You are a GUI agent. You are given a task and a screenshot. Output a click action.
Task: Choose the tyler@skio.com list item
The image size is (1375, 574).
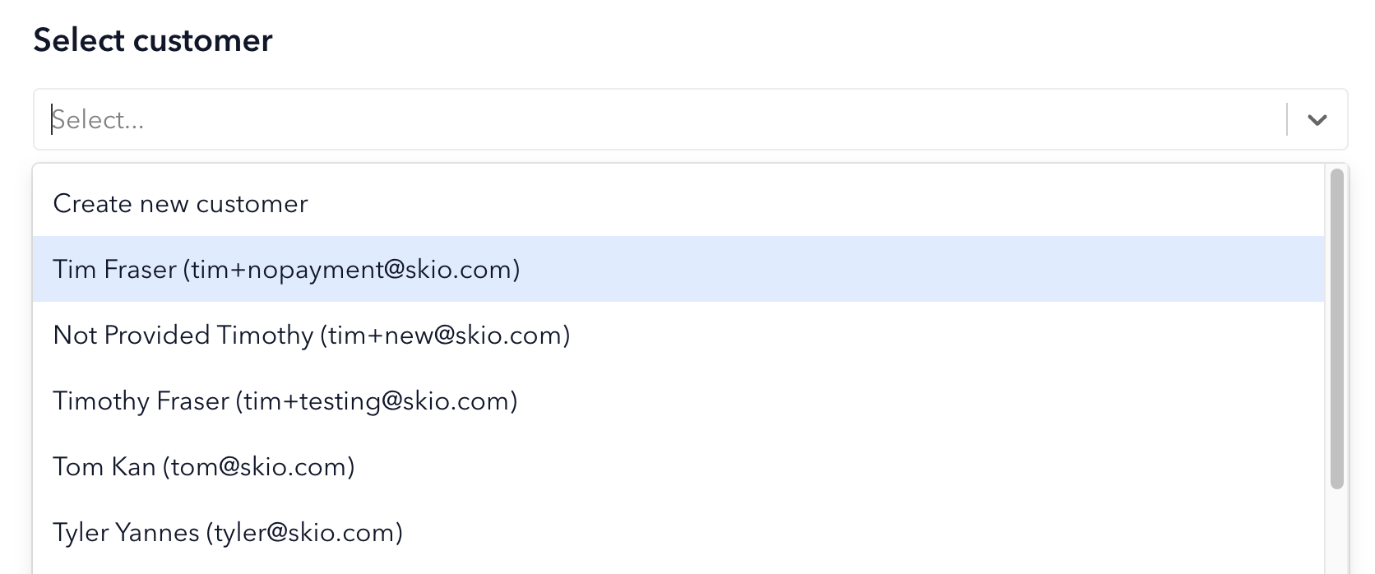pyautogui.click(x=678, y=532)
